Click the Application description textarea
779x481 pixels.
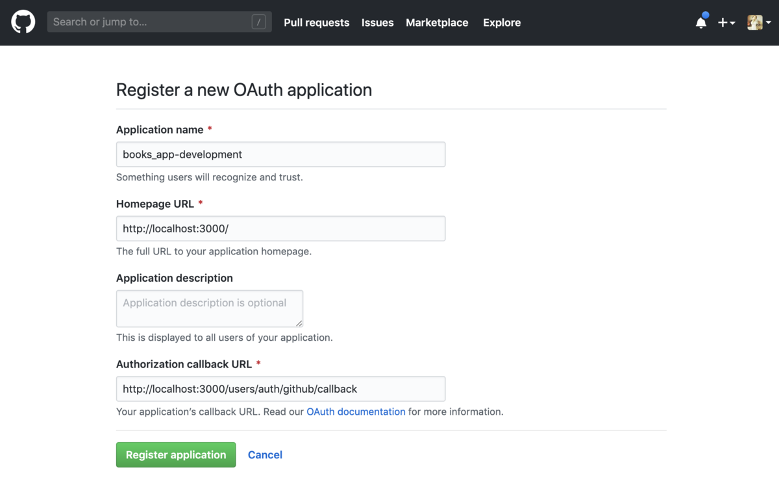coord(210,308)
